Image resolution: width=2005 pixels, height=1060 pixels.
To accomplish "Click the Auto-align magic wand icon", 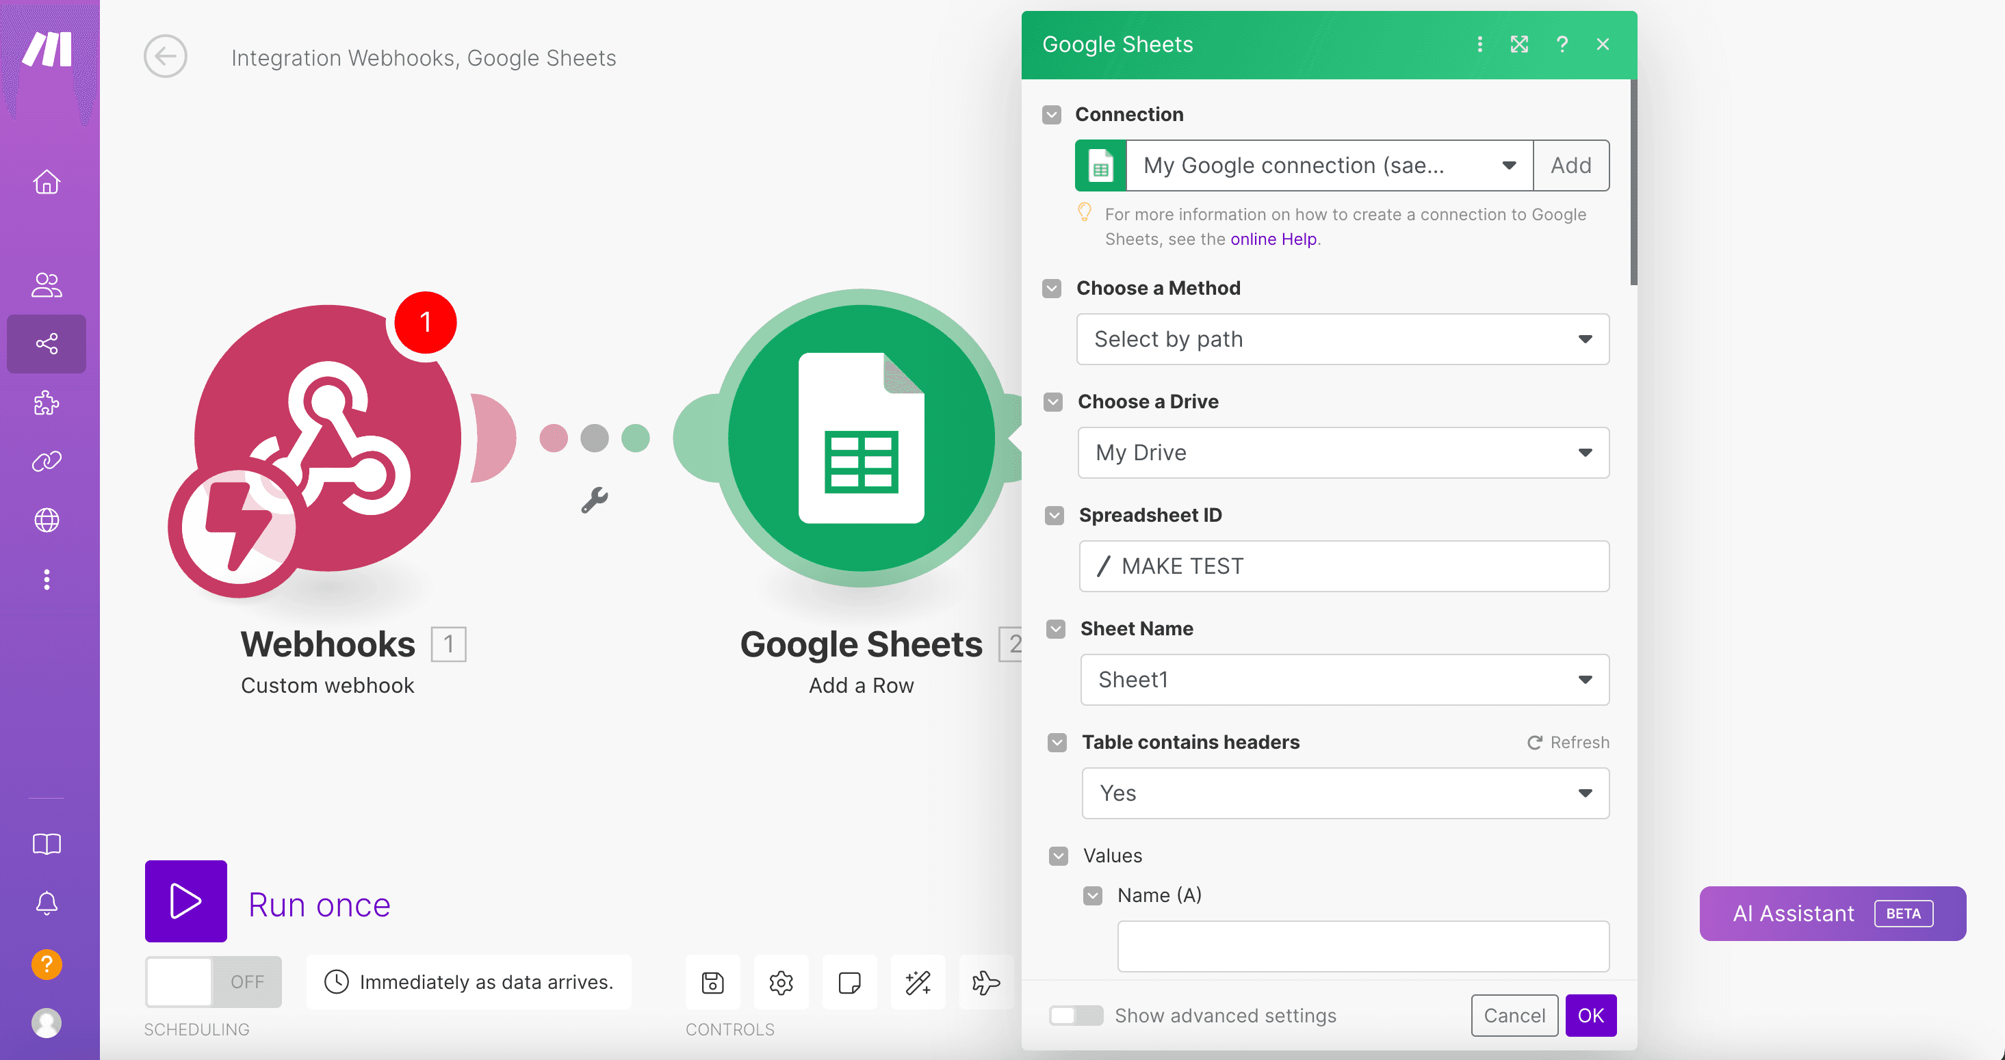I will pos(918,982).
